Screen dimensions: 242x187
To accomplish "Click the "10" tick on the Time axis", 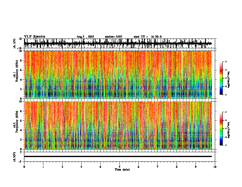I will [x=215, y=167].
